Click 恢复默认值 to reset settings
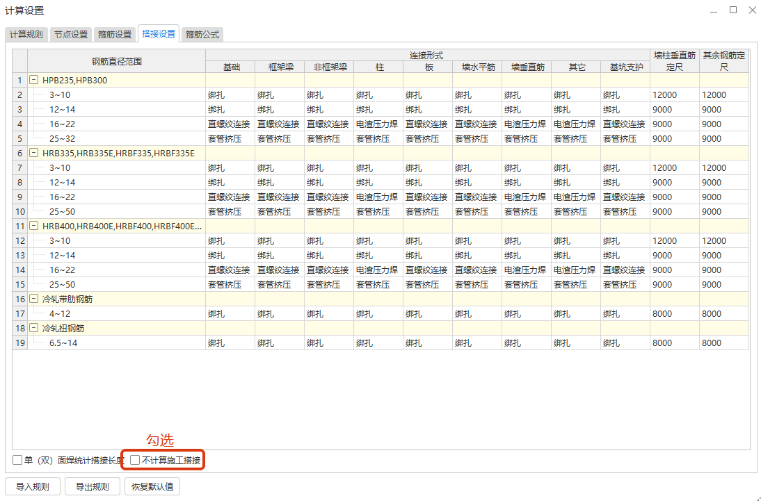761x503 pixels. click(152, 486)
